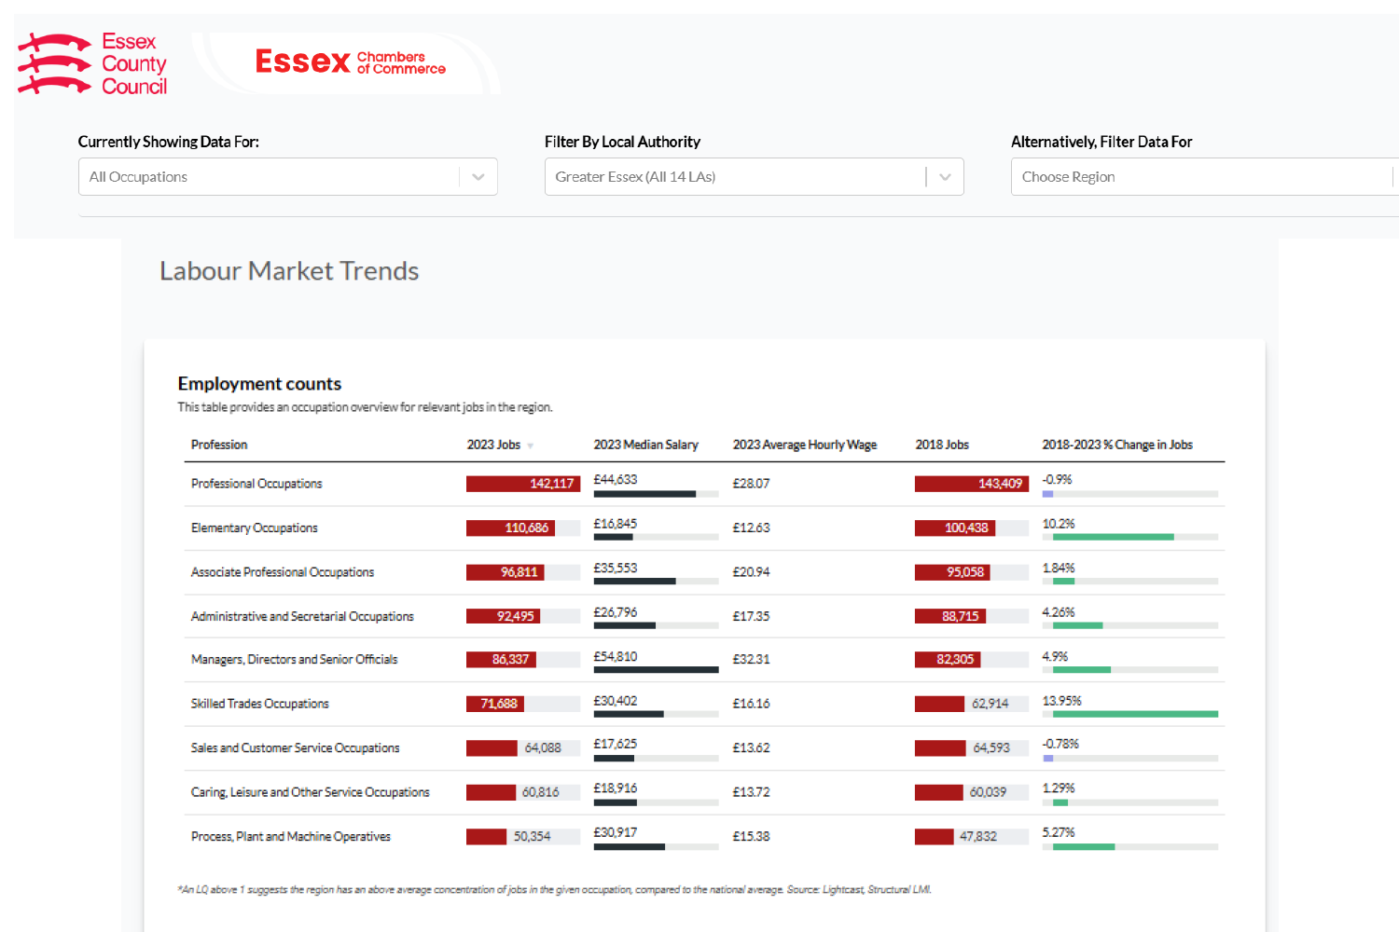Click the Elementary Occupations profession name

pyautogui.click(x=254, y=528)
